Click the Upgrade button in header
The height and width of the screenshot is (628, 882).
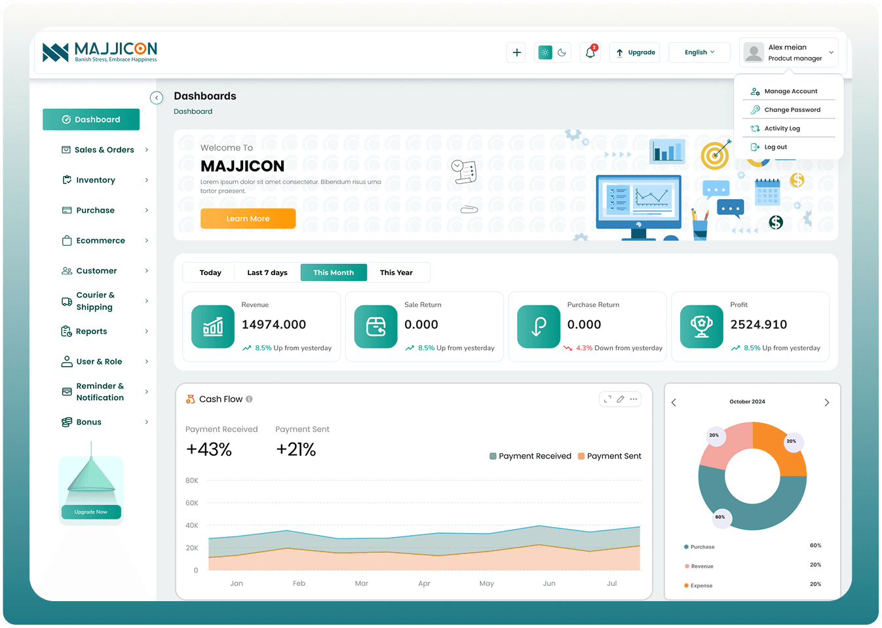click(635, 52)
